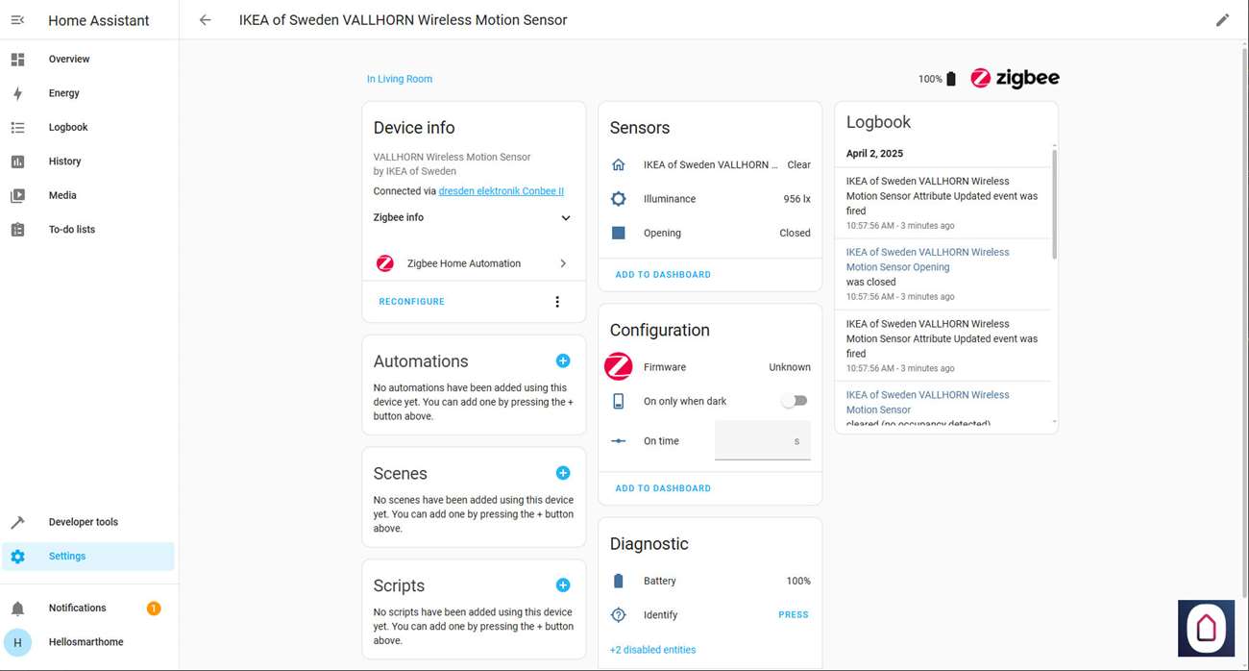Open Energy in the sidebar
The height and width of the screenshot is (671, 1249).
[x=64, y=93]
